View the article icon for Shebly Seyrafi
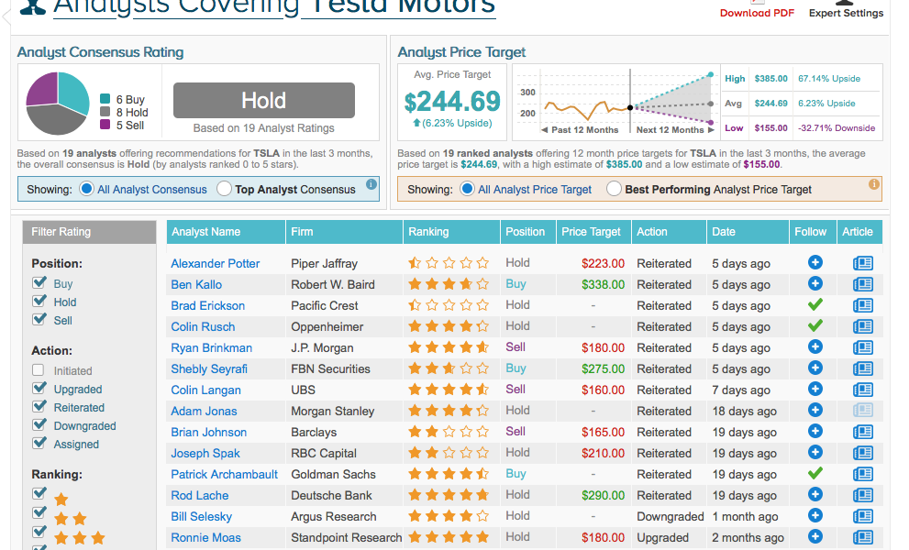 (x=862, y=368)
